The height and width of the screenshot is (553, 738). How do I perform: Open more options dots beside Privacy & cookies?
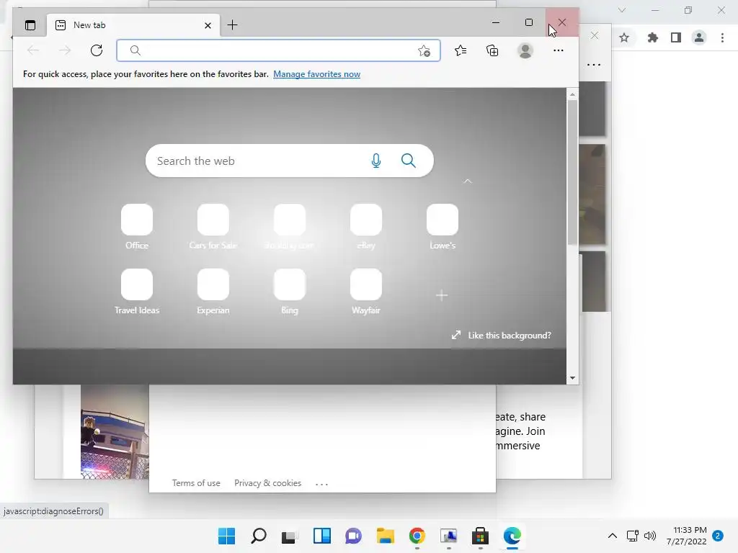coord(322,484)
